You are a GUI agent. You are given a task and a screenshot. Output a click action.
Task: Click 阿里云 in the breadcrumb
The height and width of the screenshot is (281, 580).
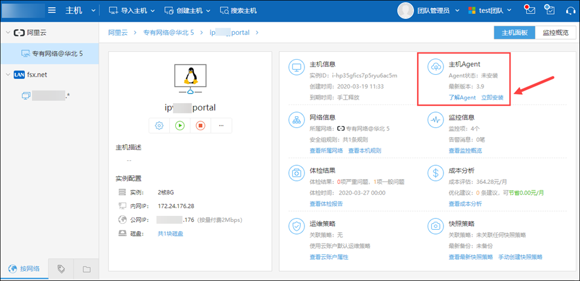[118, 33]
